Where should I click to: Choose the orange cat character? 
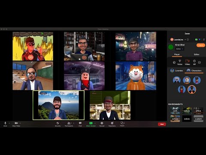click(187, 80)
